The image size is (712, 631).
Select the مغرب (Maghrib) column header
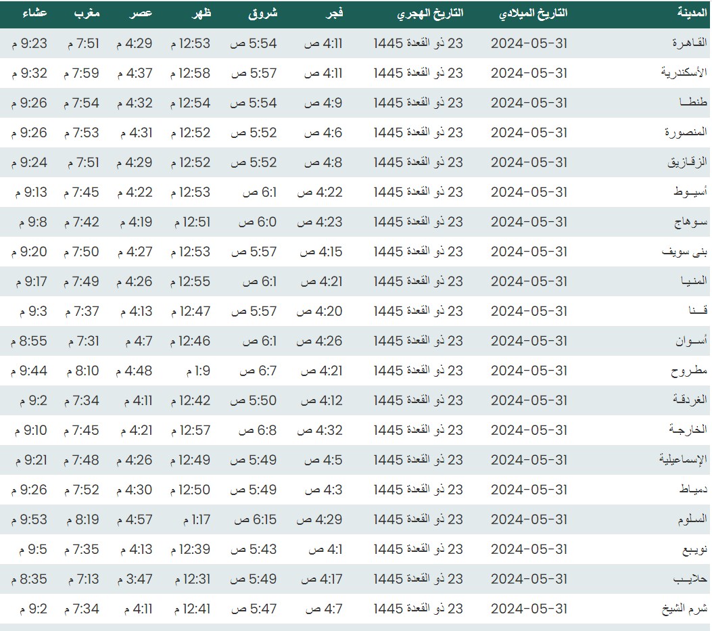87,14
